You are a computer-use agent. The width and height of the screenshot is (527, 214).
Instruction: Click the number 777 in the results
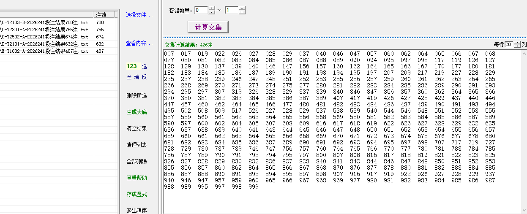pos(406,149)
